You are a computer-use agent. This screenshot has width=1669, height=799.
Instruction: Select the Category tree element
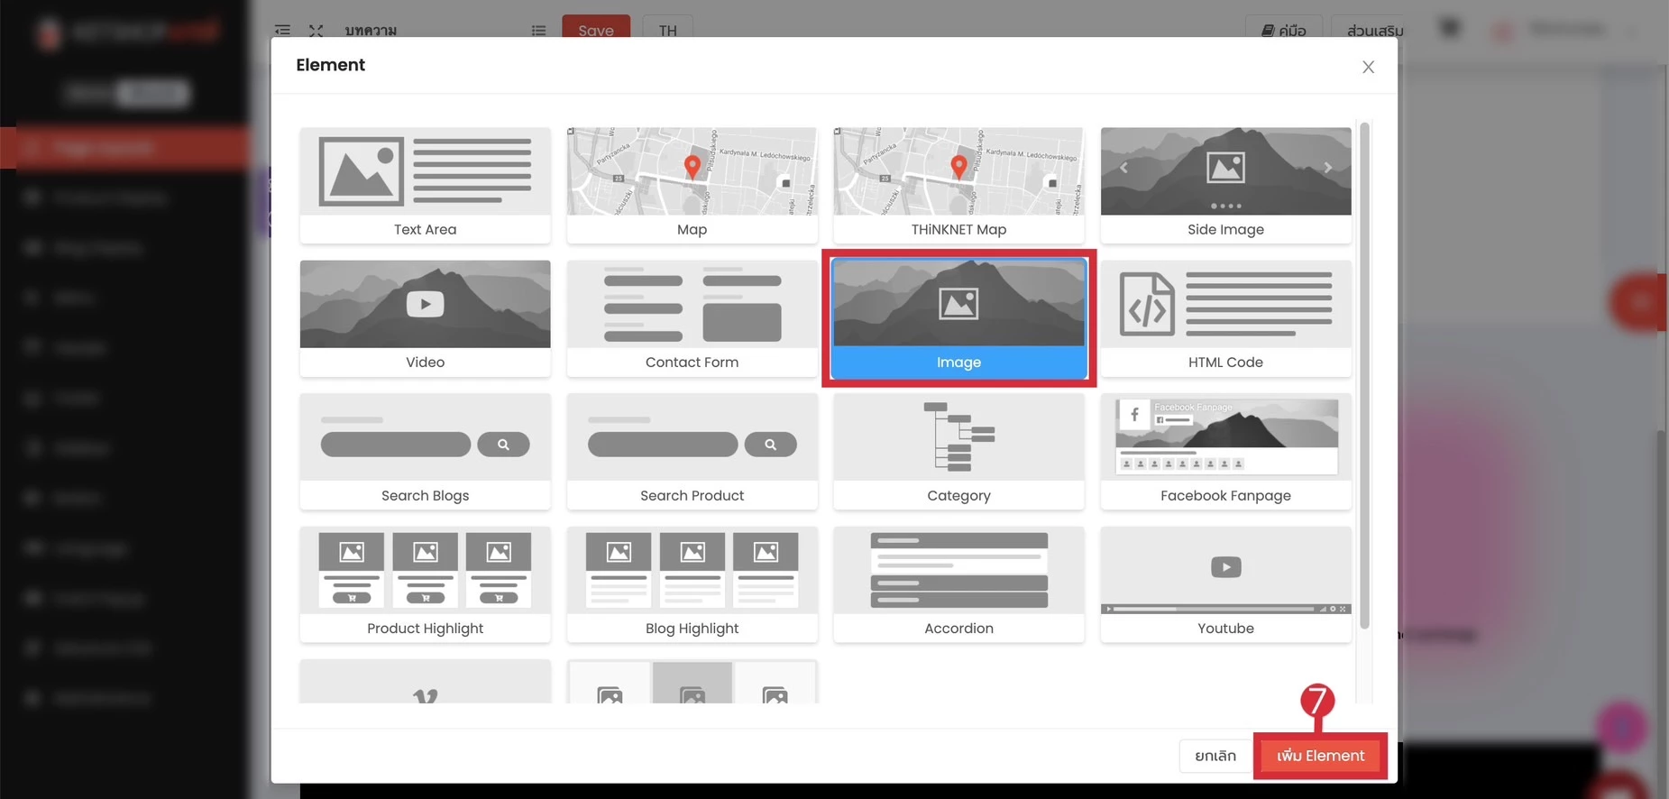point(958,451)
